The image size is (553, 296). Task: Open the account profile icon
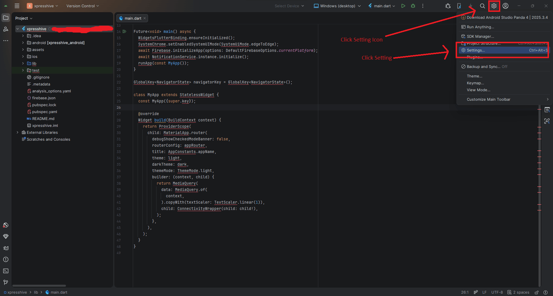point(505,6)
